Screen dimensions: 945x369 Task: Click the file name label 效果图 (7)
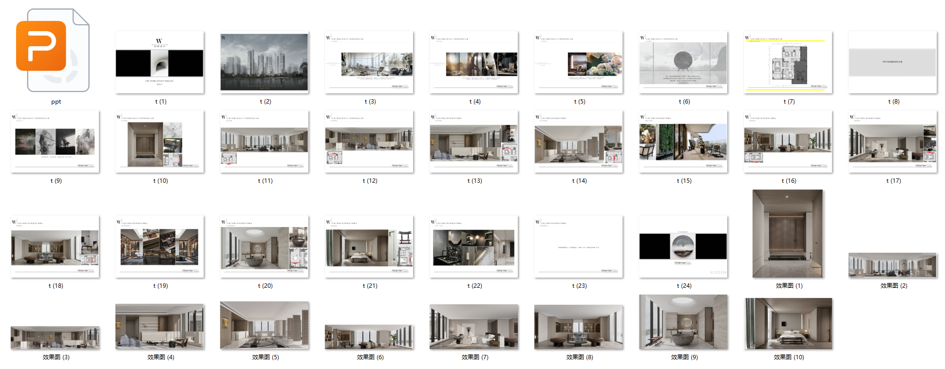pyautogui.click(x=475, y=357)
